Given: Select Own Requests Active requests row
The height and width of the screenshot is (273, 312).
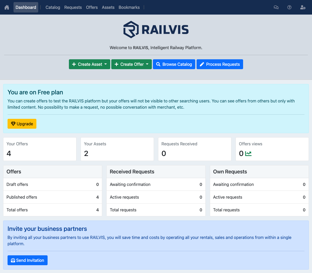Looking at the screenshot, I should pos(259,197).
